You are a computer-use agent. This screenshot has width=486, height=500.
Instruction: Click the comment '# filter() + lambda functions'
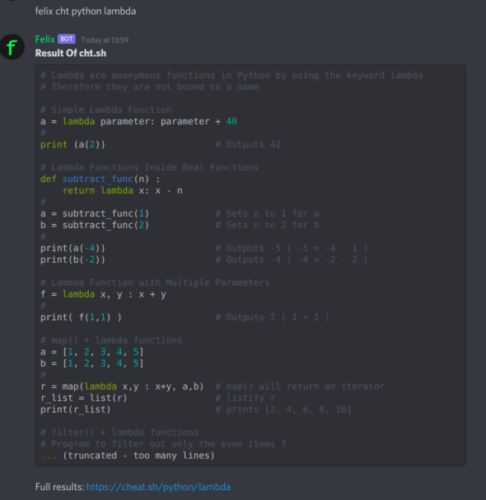119,432
